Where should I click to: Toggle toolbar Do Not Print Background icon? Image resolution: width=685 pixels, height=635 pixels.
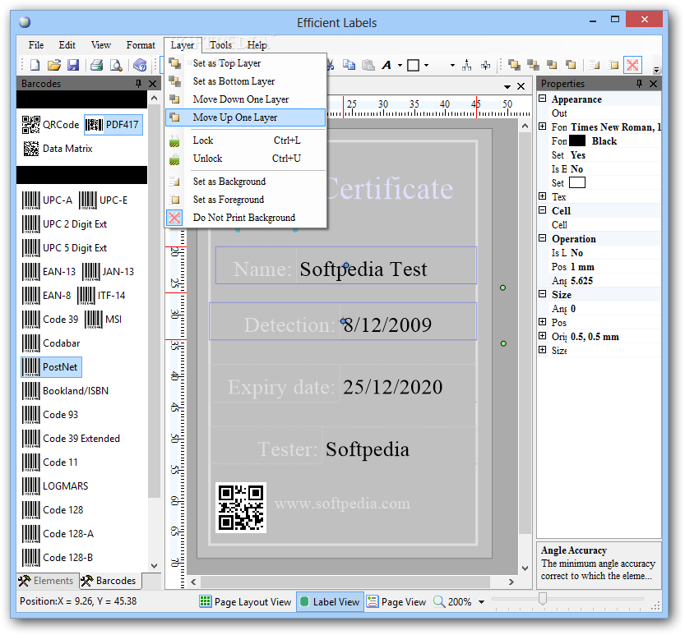632,65
